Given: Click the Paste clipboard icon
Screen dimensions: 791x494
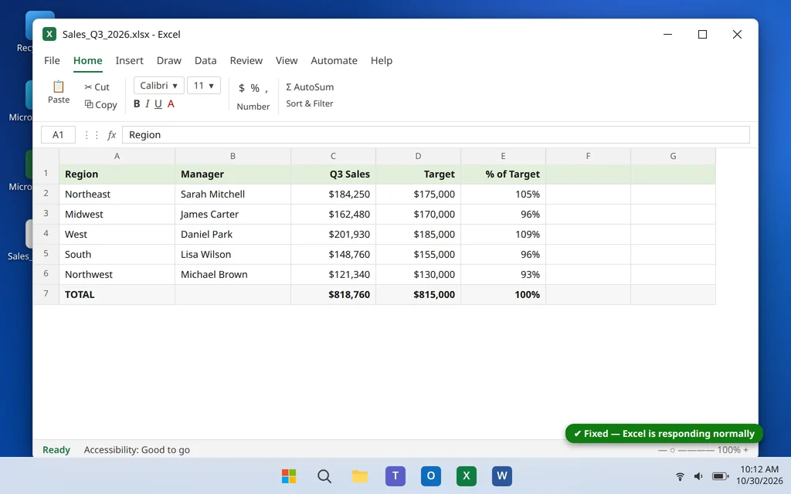Looking at the screenshot, I should (x=59, y=86).
